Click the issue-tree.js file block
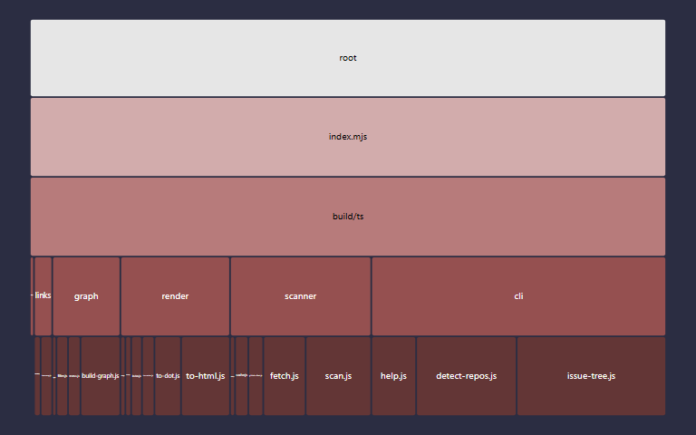 pos(591,376)
